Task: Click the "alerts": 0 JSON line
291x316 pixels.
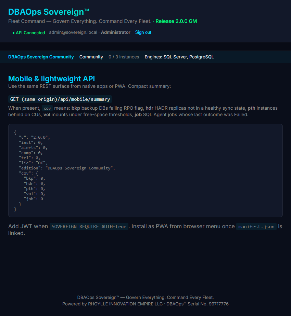Action: tap(33, 148)
